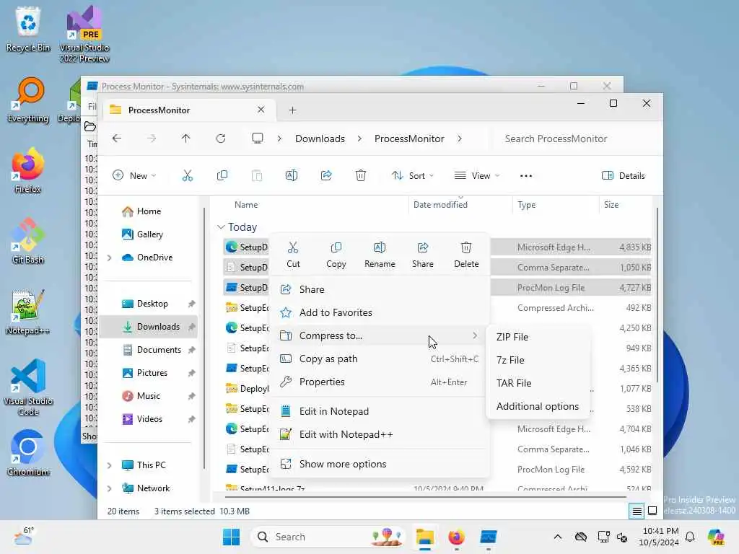Click Cut icon in context menu
The image size is (739, 554).
[293, 255]
